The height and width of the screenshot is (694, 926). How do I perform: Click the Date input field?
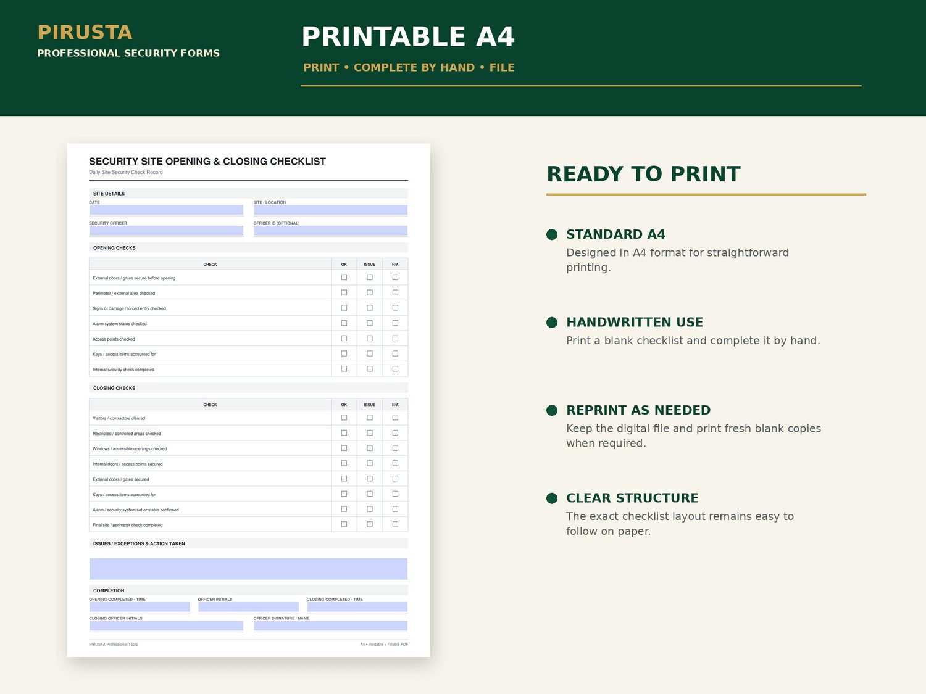click(x=166, y=210)
